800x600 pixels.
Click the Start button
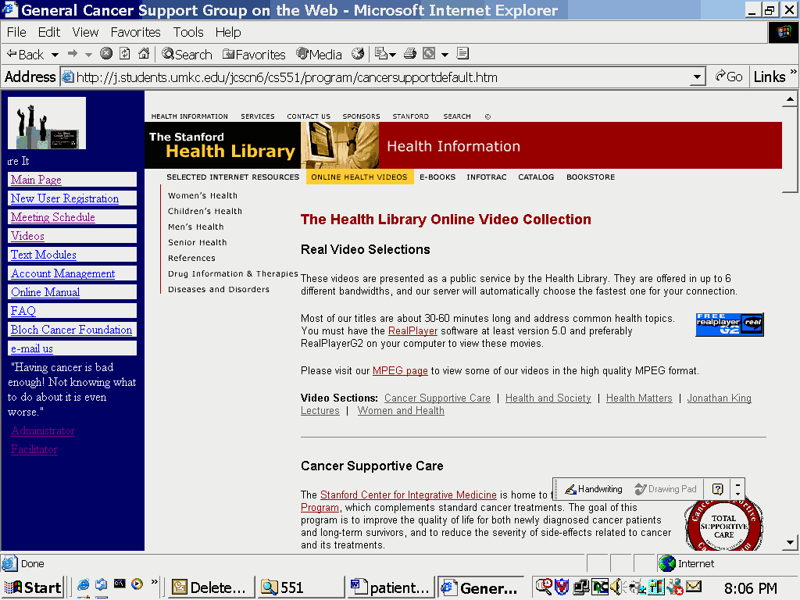coord(34,587)
